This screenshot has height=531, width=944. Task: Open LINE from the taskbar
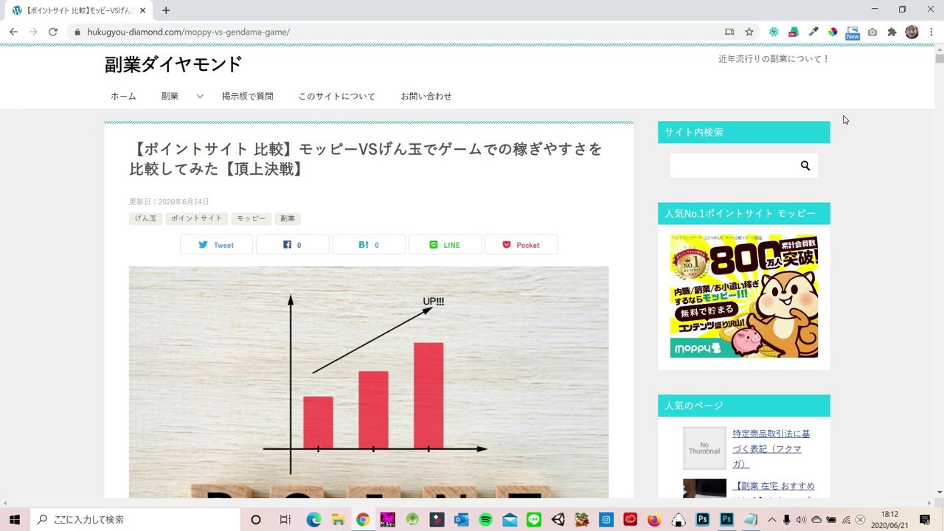coord(534,519)
